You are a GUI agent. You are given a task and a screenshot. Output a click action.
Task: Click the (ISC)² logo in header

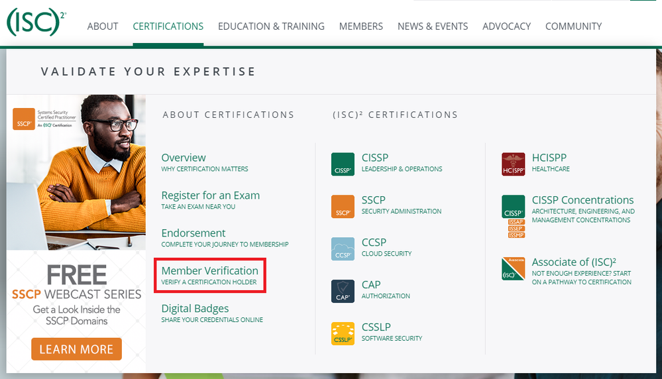point(36,22)
